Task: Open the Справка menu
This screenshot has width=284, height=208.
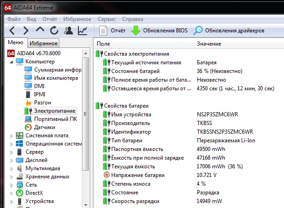Action: (132, 19)
